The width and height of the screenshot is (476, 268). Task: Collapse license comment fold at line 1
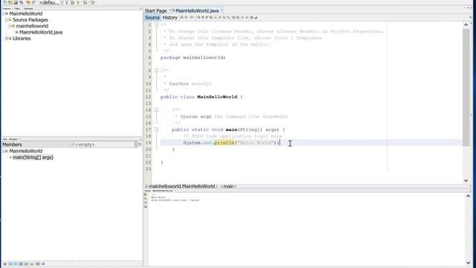point(156,25)
